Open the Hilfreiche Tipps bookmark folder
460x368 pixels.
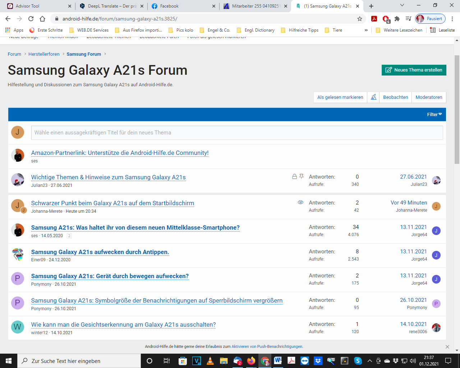coord(300,30)
